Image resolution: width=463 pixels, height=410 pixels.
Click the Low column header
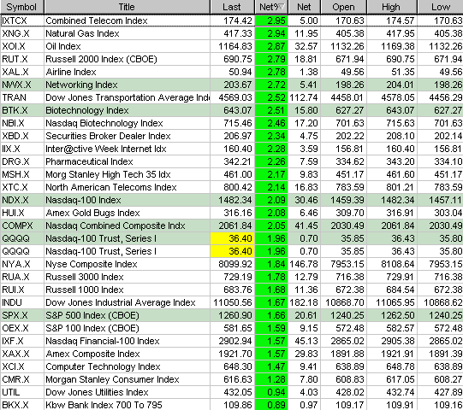coord(440,7)
